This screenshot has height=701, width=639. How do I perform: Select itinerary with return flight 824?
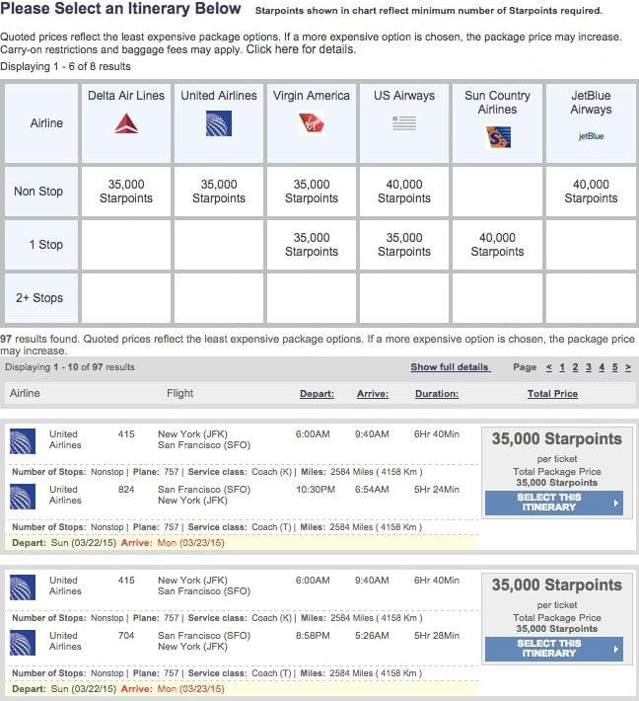[554, 503]
